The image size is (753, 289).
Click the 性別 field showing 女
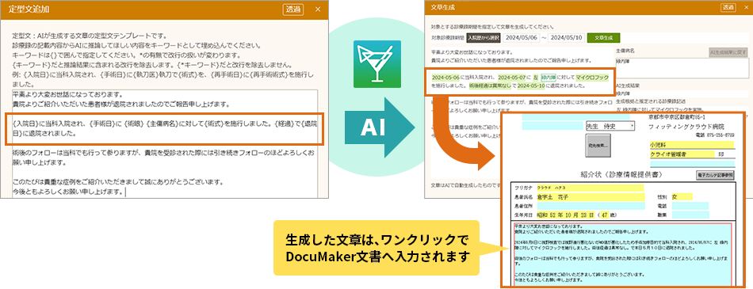coord(682,196)
